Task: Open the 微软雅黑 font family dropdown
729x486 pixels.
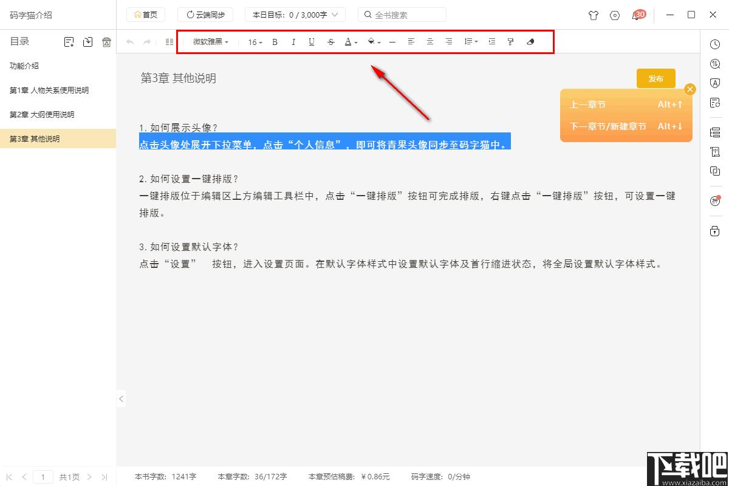Action: (x=211, y=42)
